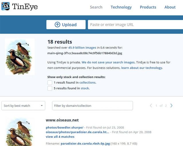
Task: Click 'First found on Apr 20, 2008' text
Action: 132,132
